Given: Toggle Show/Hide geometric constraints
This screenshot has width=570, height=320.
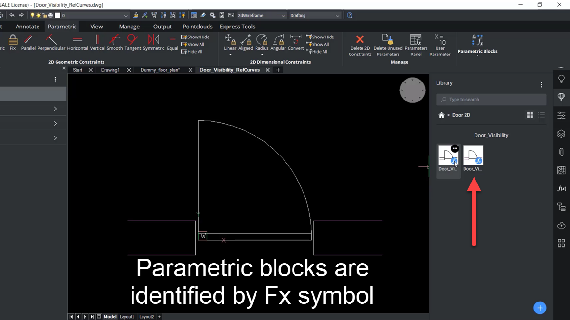Looking at the screenshot, I should click(196, 37).
